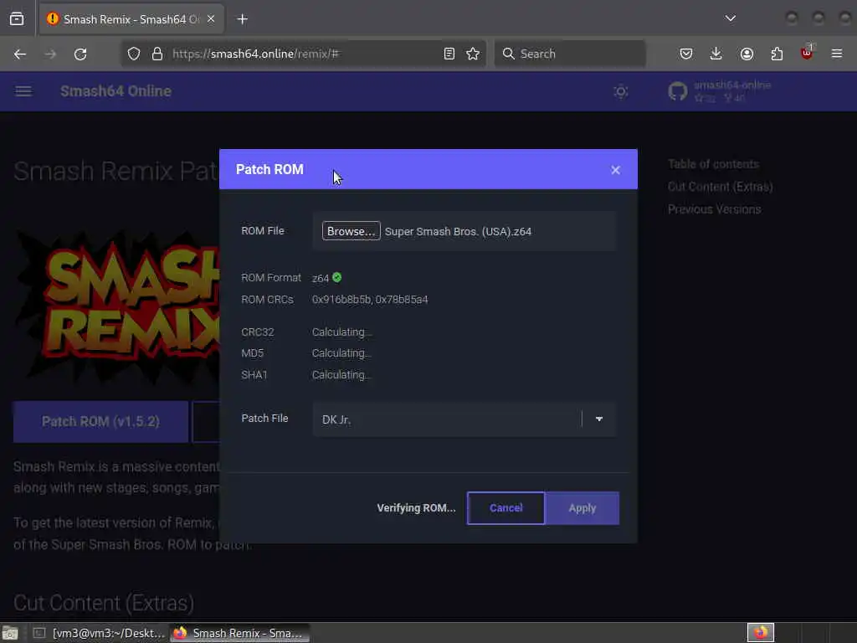Go forward in browser history
The image size is (857, 643).
(x=50, y=54)
